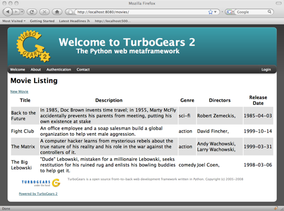Click the search magnifier icon
Viewport: 284px width, 211px height.
coord(269,12)
